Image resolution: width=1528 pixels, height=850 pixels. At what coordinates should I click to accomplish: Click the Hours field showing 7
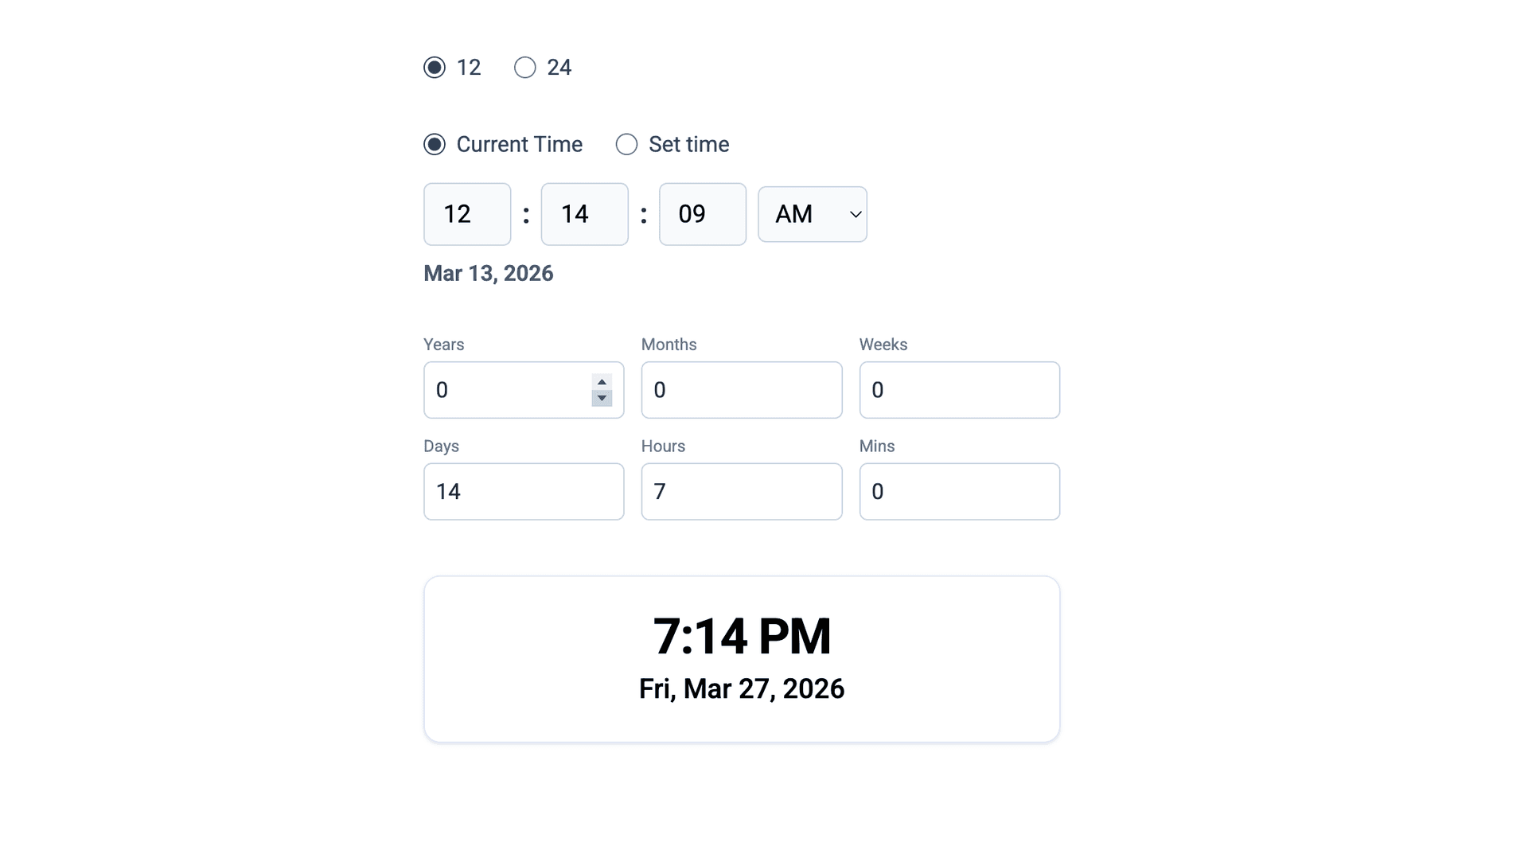click(x=741, y=491)
